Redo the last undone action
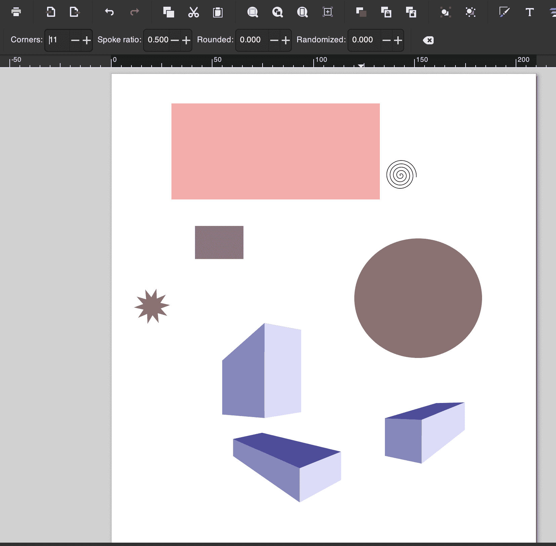 click(x=134, y=12)
